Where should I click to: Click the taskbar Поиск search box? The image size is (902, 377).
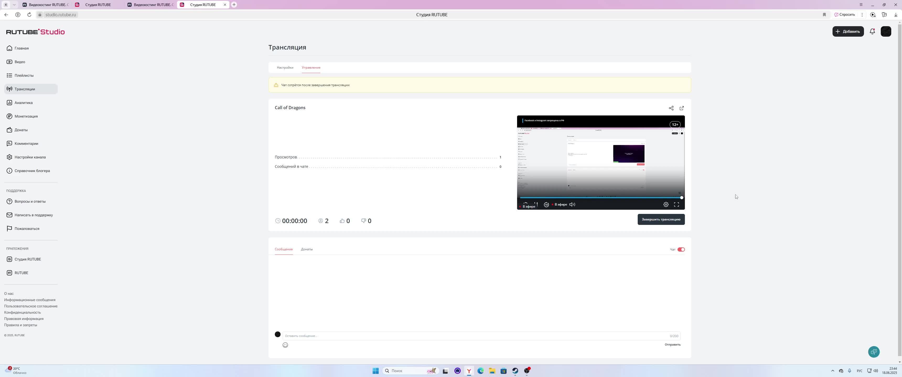click(410, 371)
